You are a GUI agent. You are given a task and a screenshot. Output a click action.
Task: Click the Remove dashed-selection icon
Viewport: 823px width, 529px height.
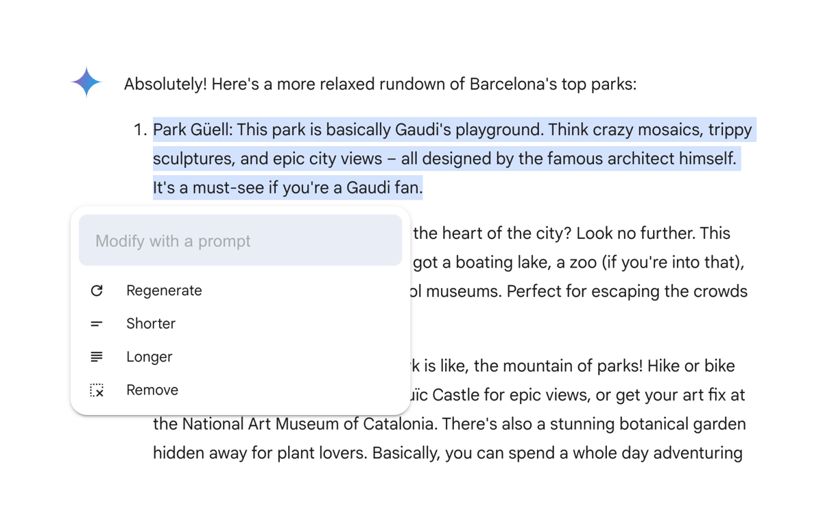point(97,390)
